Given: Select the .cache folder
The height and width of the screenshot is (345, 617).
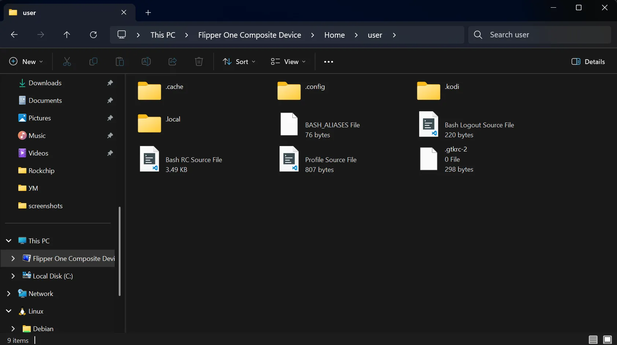Looking at the screenshot, I should (161, 90).
